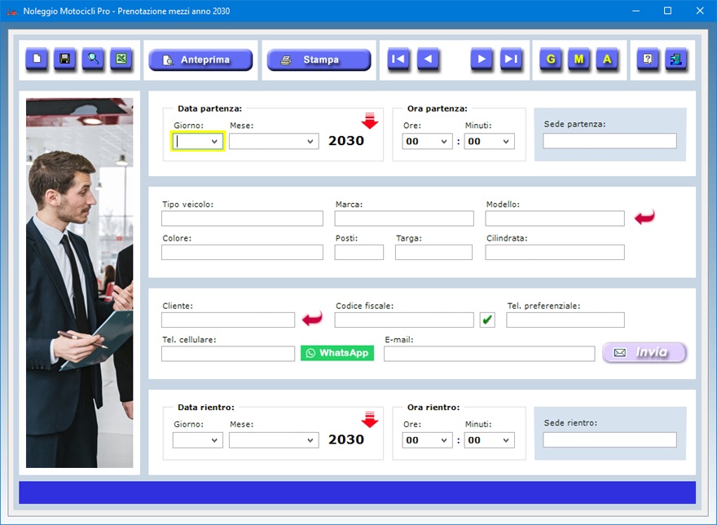The height and width of the screenshot is (525, 717).
Task: Click the Sede partenza field
Action: coord(610,141)
